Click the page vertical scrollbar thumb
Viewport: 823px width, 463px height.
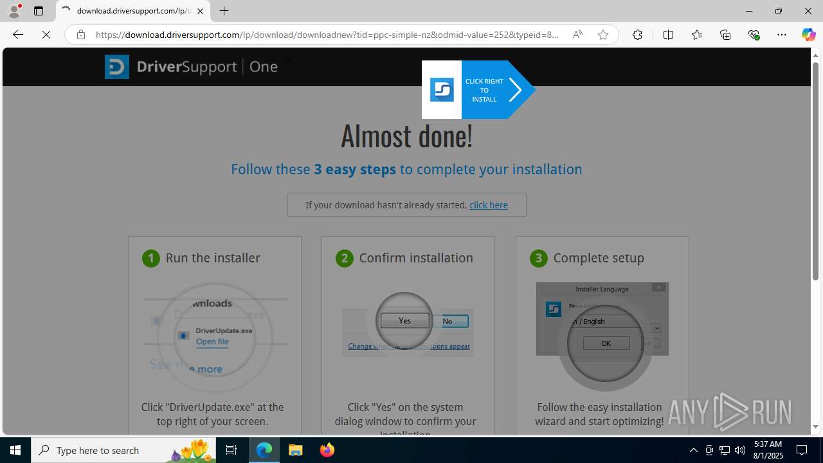(815, 171)
